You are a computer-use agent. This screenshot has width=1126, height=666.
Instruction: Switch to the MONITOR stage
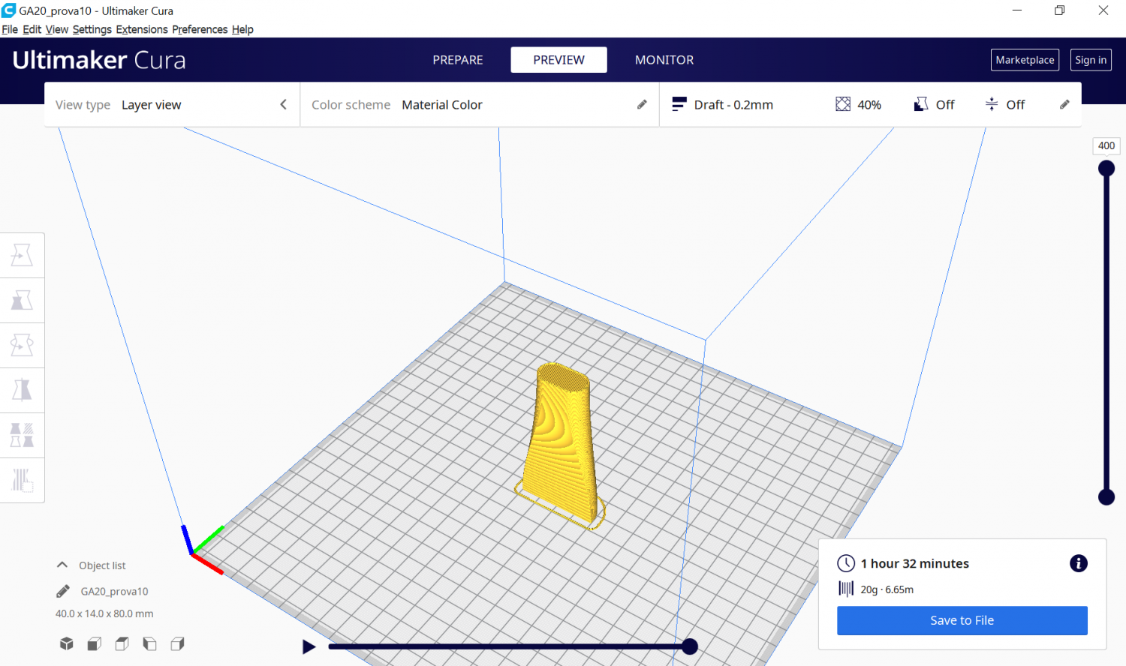tap(664, 60)
